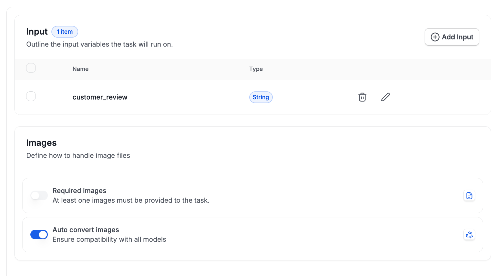
Task: Disable the Auto convert images switch
Action: 39,235
